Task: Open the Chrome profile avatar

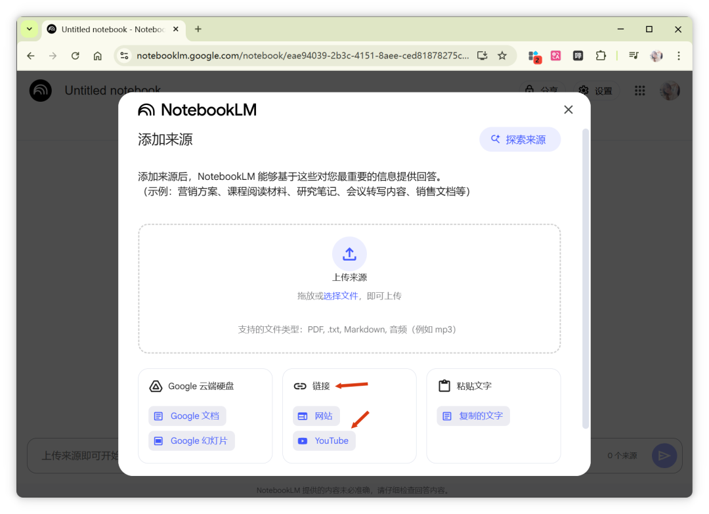Action: point(656,56)
